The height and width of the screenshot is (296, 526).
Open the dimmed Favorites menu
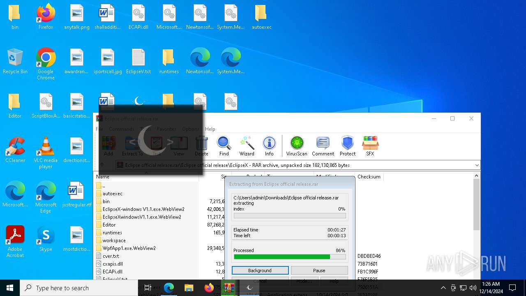(x=166, y=129)
